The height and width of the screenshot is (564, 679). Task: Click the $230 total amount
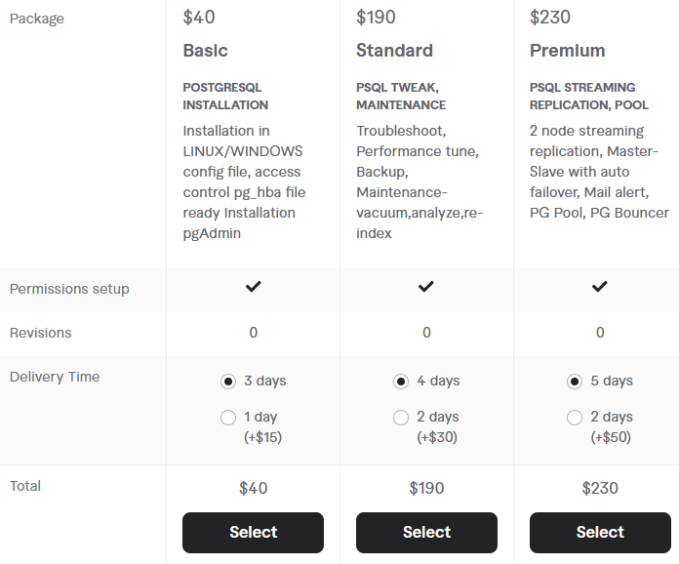pyautogui.click(x=600, y=488)
